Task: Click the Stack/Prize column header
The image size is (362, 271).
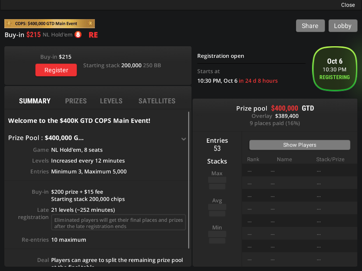Action: pos(330,159)
